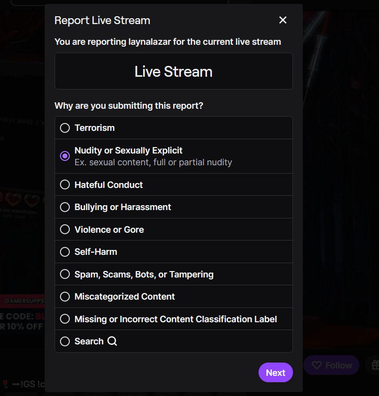Choose the Self-Harm radio button
The height and width of the screenshot is (396, 379).
(x=65, y=252)
